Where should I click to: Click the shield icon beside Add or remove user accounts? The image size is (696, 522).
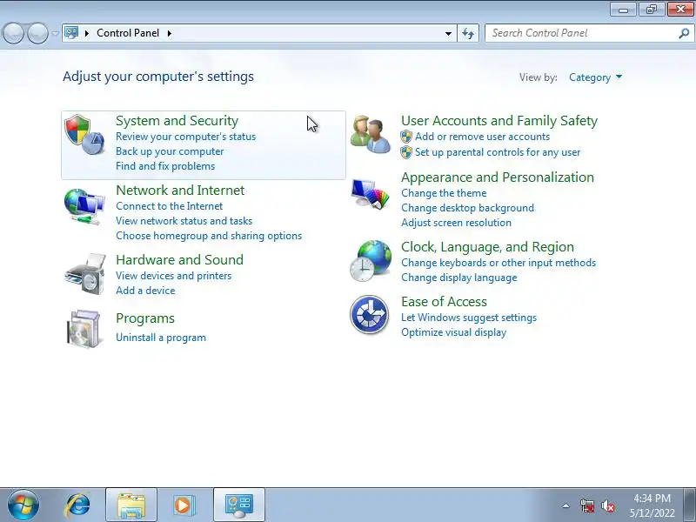click(406, 137)
